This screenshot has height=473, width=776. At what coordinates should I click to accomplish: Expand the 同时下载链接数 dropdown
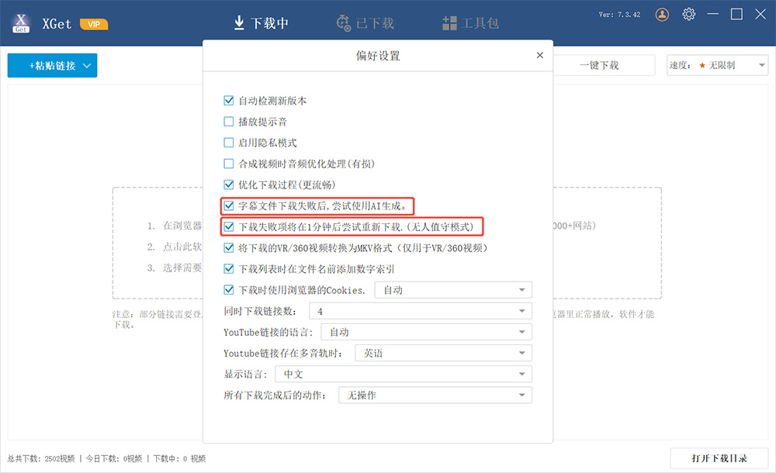point(420,311)
